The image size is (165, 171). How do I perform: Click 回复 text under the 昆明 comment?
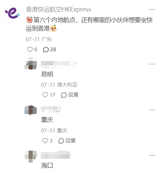(73, 95)
